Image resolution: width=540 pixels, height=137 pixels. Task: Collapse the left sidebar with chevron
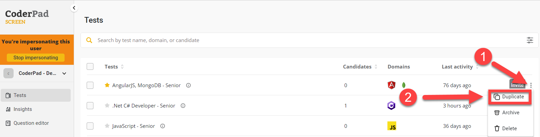[74, 8]
